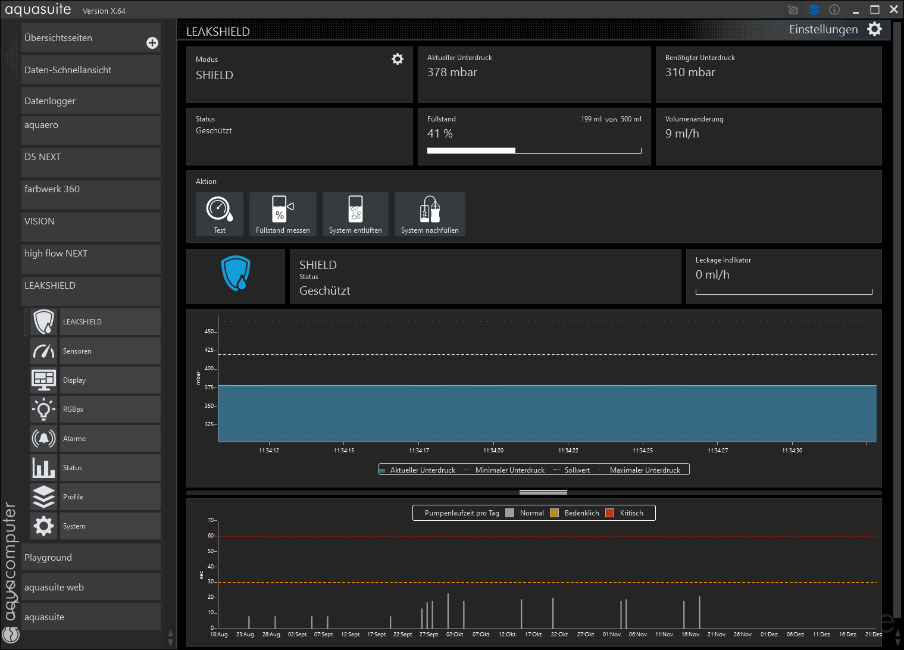Open Einstellungen gear in the header
Image resolution: width=904 pixels, height=650 pixels.
click(x=874, y=29)
